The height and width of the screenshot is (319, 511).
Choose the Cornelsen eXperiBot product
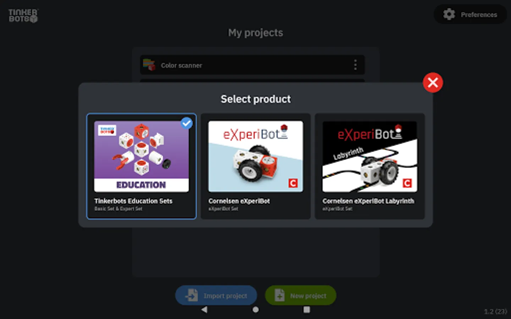(x=255, y=166)
